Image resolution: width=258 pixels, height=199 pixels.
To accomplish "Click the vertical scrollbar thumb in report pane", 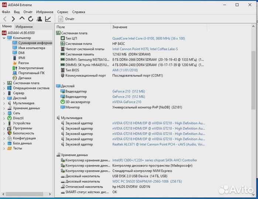I will click(x=254, y=80).
